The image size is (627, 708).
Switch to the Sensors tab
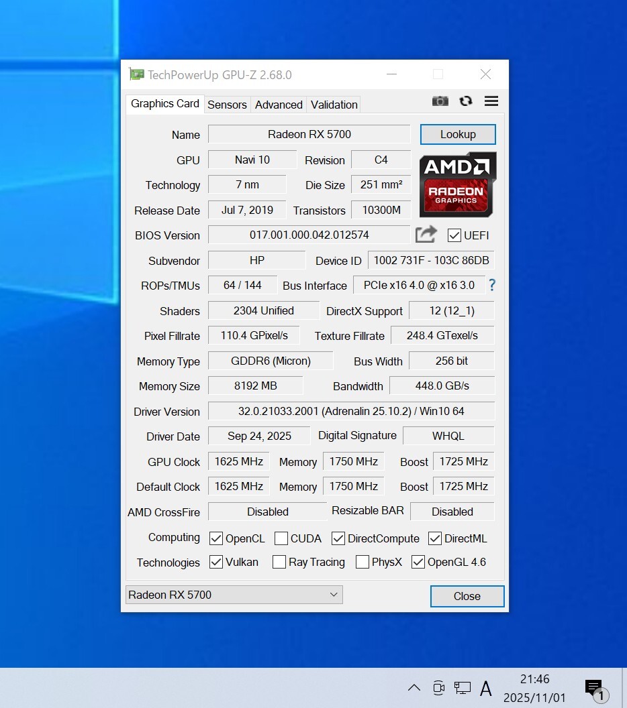227,105
